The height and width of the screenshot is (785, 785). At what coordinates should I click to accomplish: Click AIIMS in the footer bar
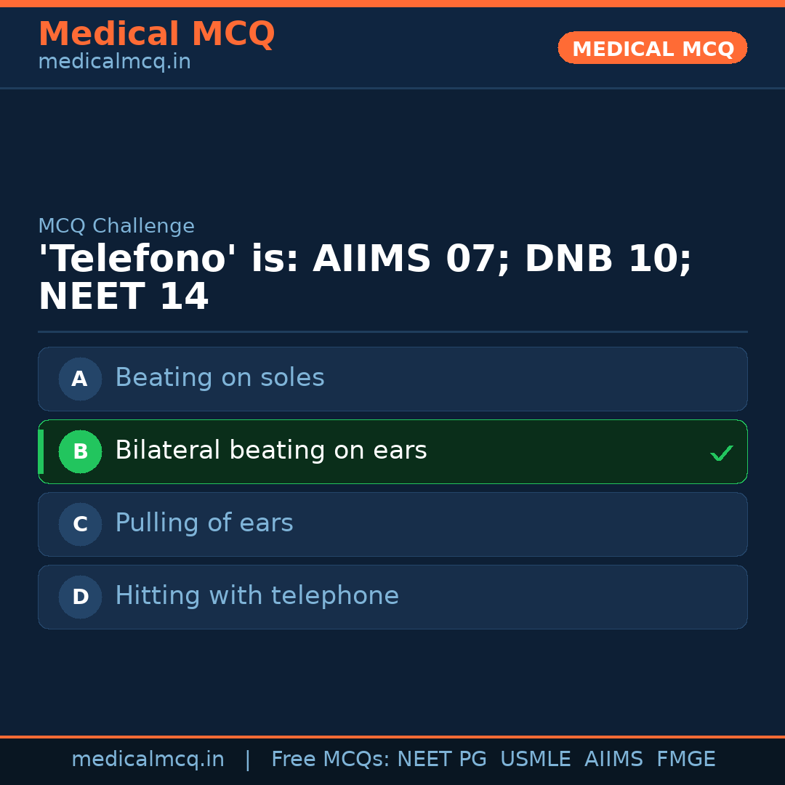coord(613,760)
